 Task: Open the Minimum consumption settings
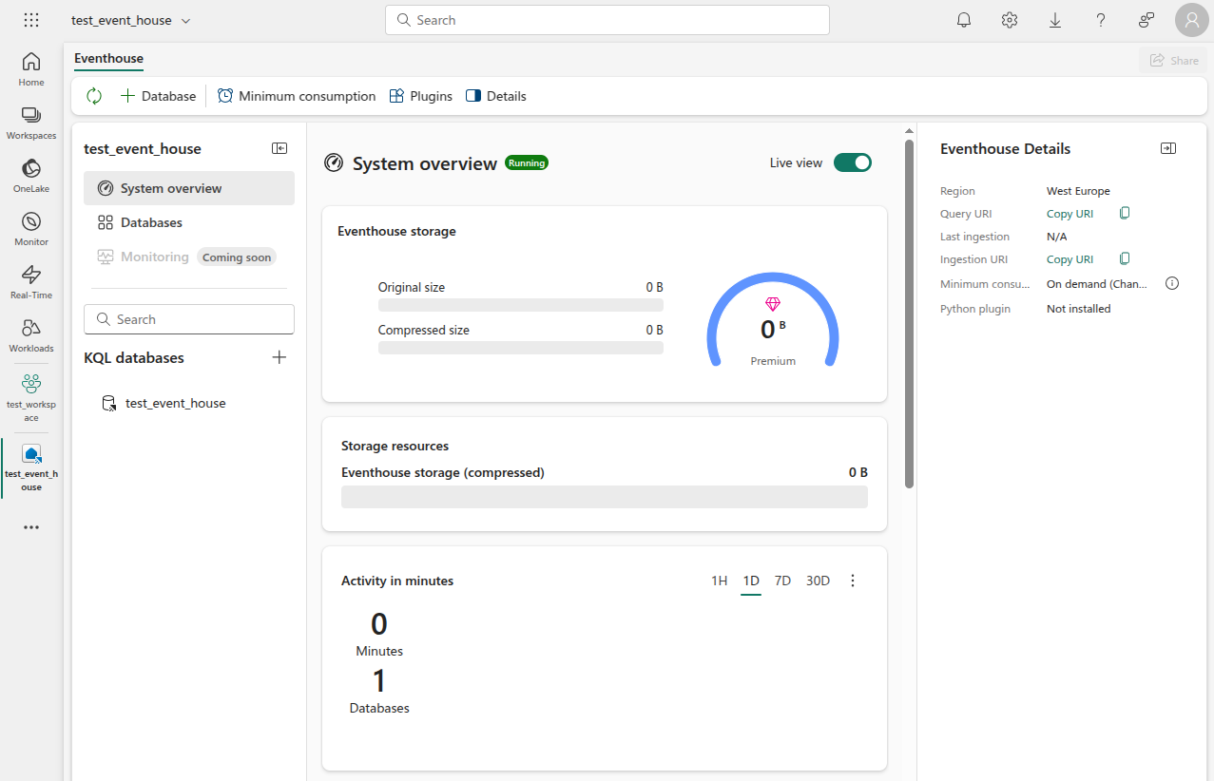296,95
